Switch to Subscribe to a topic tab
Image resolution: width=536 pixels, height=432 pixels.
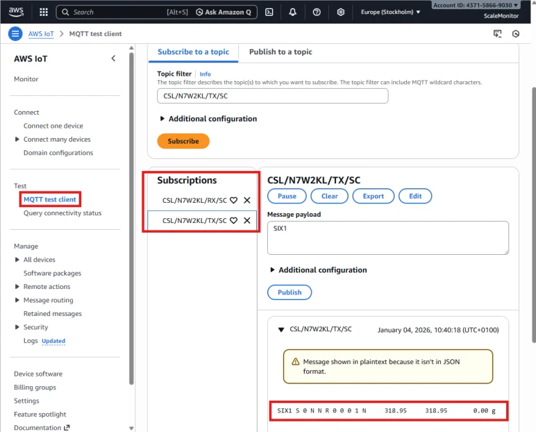[193, 52]
